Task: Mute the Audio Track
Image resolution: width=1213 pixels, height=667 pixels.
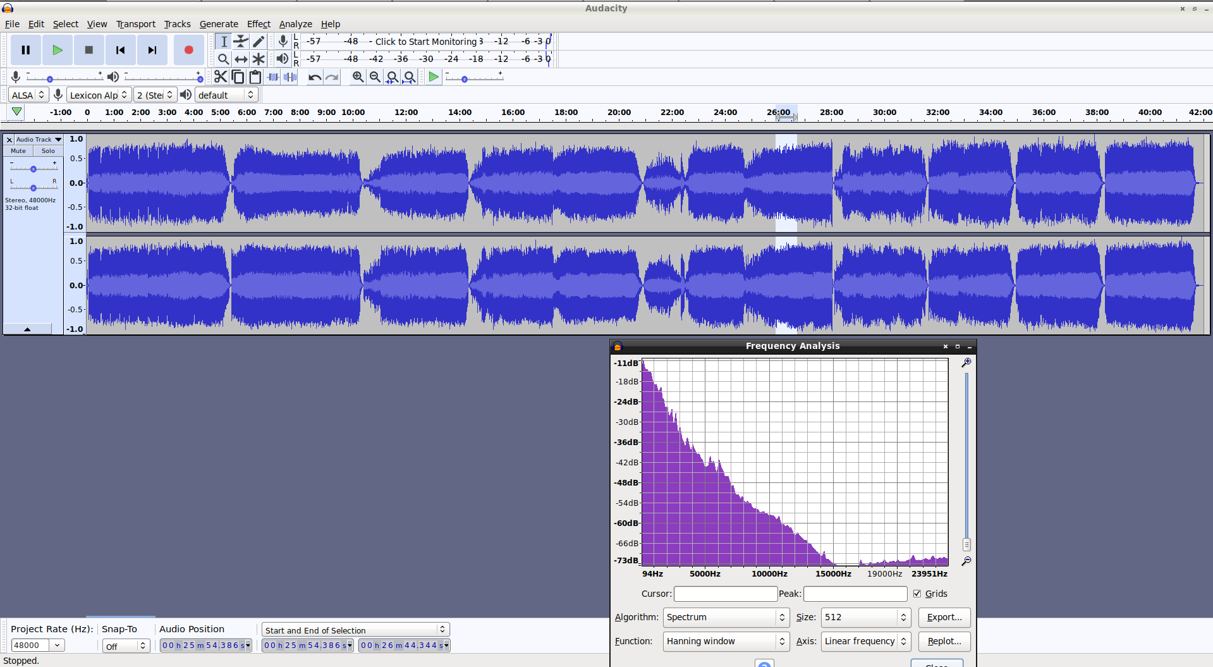Action: point(18,151)
